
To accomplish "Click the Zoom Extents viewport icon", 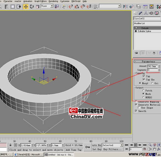I will [x=159, y=145].
